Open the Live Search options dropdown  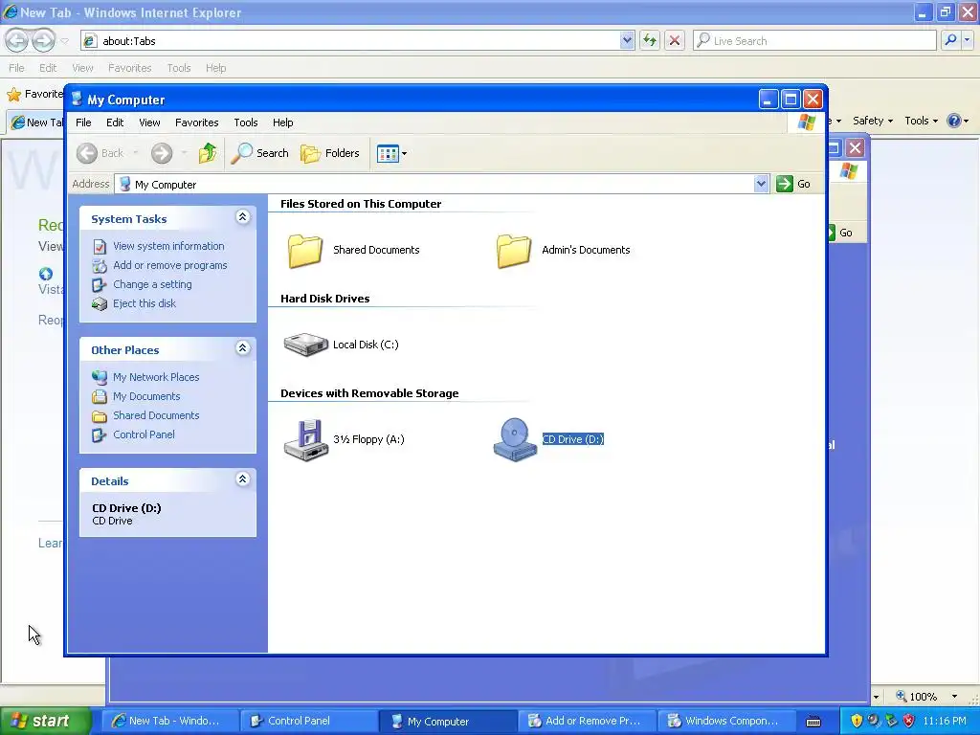click(967, 40)
